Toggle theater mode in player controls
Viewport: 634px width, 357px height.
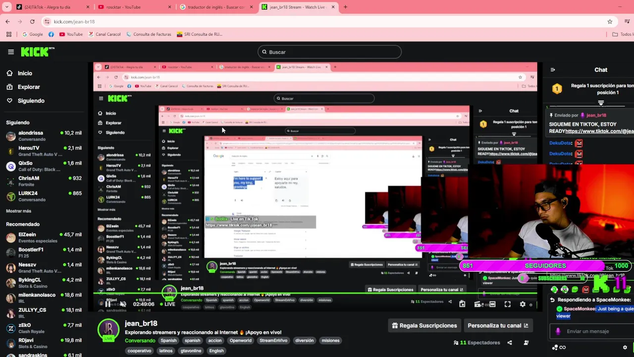coord(492,304)
